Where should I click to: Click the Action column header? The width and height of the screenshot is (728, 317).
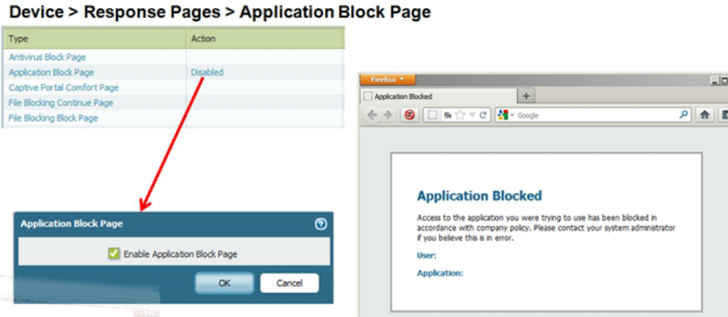pos(265,39)
